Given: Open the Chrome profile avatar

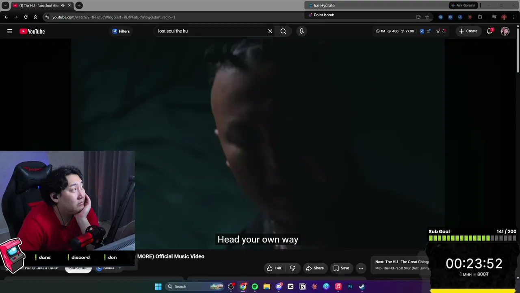Looking at the screenshot, I should coord(504,17).
